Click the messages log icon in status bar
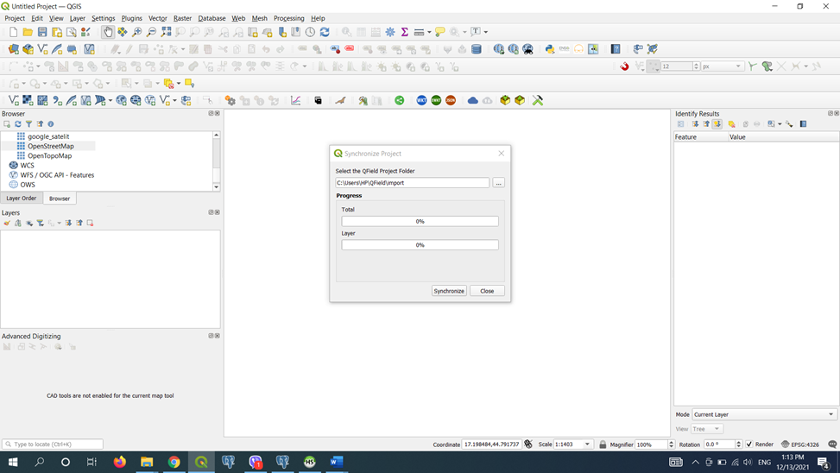The image size is (840, 473). pos(832,444)
